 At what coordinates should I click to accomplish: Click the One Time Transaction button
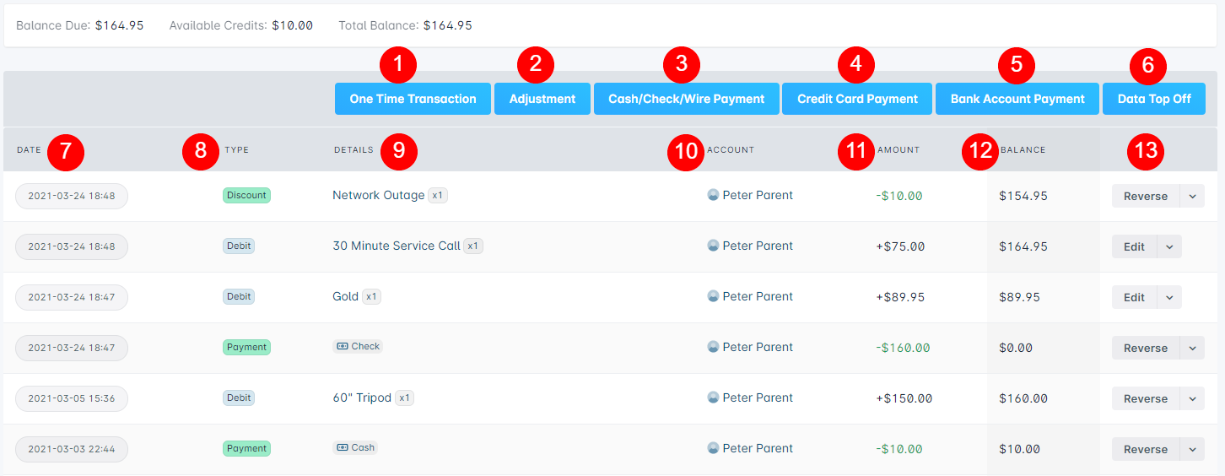413,99
